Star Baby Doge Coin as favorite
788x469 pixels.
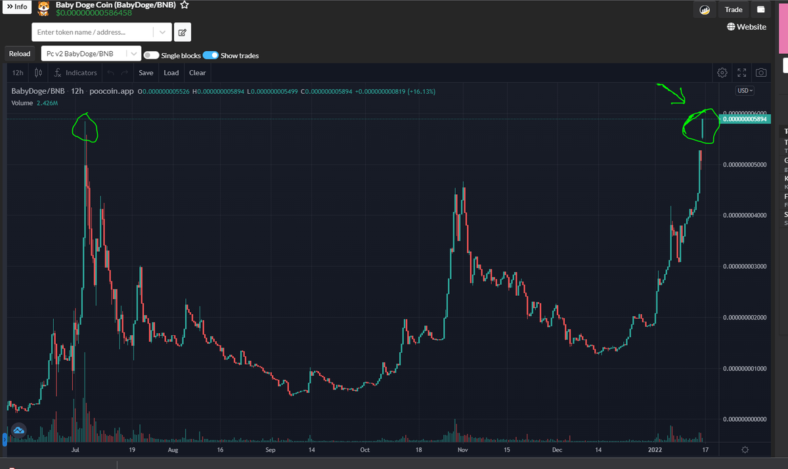tap(185, 5)
